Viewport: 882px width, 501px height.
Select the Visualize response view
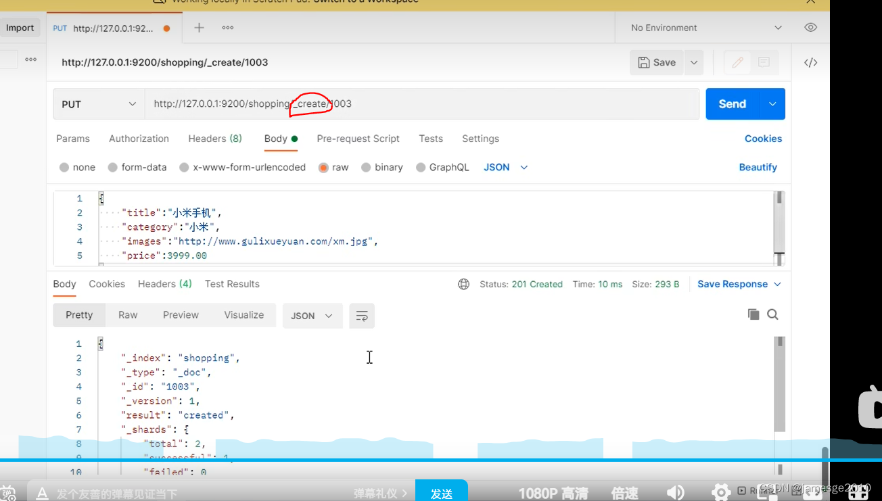244,315
